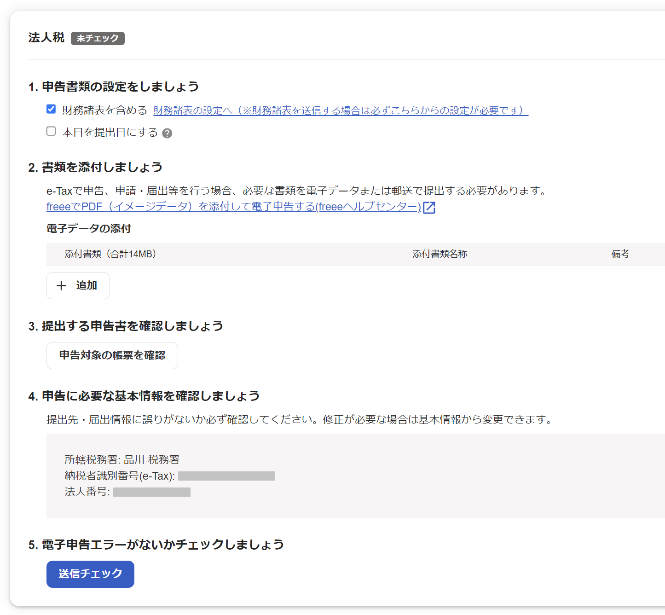Click the plus icon in 追加 button
The image size is (665, 615).
61,286
